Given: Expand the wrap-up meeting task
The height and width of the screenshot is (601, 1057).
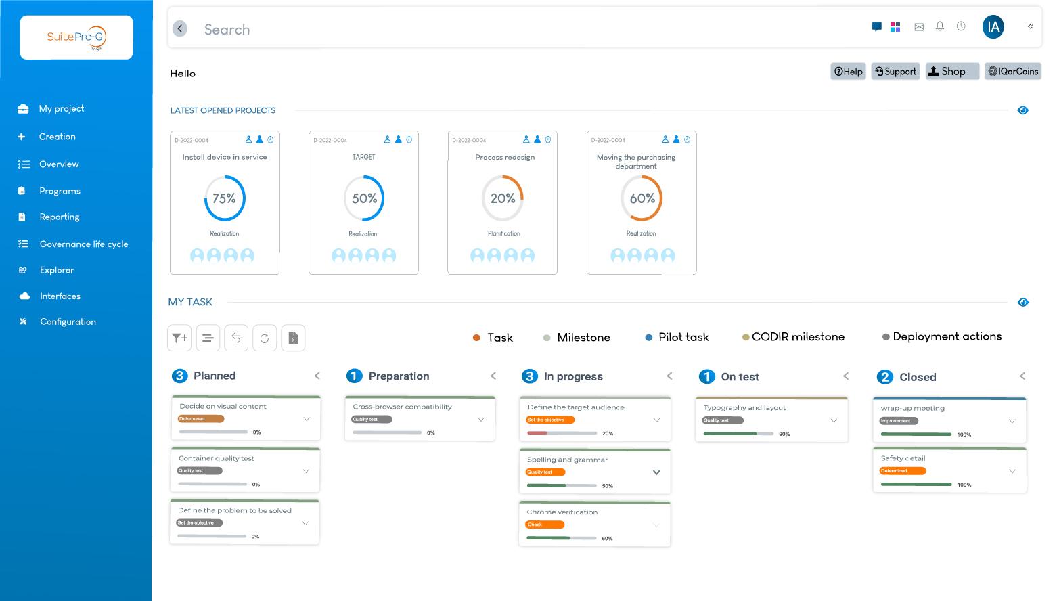Looking at the screenshot, I should [x=1012, y=421].
